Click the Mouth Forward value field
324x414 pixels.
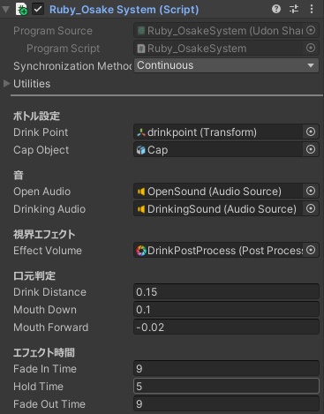[226, 327]
